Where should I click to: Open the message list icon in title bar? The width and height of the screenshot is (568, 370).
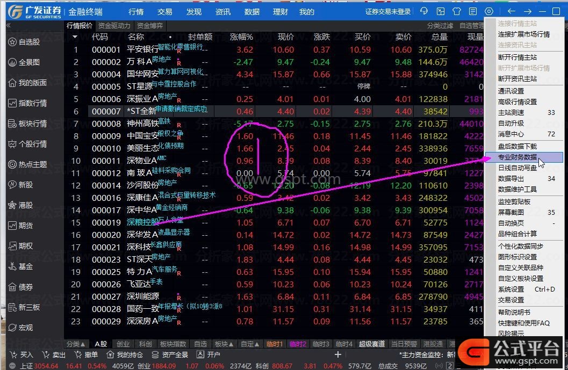(x=473, y=12)
